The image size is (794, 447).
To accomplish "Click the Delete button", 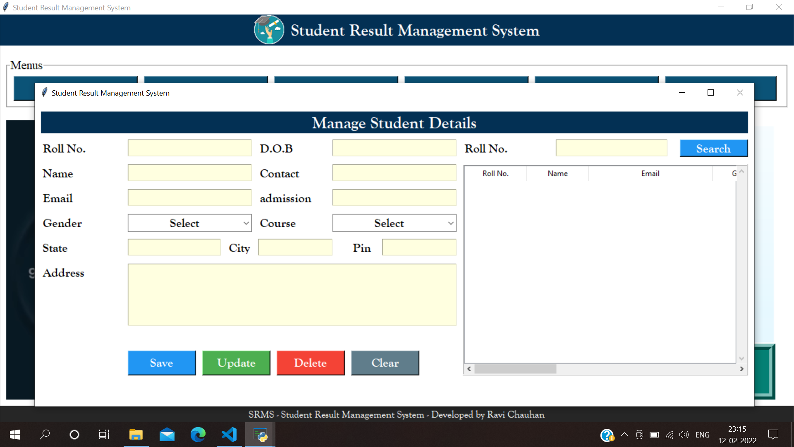I will 310,363.
